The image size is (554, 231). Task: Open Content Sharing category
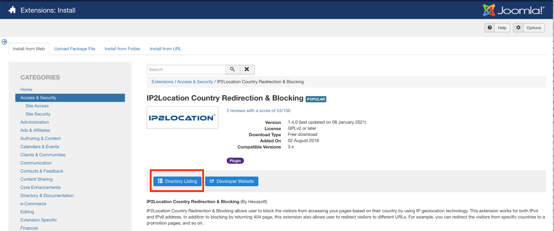point(36,179)
